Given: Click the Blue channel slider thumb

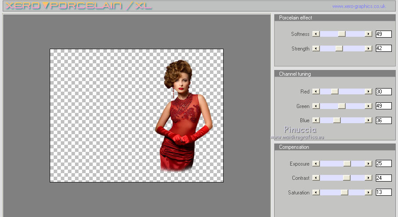Looking at the screenshot, I should coord(337,120).
